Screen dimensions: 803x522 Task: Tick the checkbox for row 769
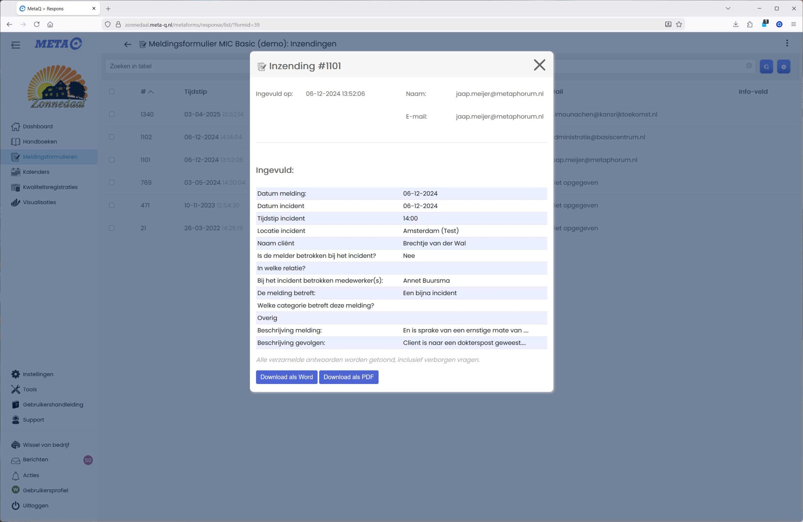point(112,183)
